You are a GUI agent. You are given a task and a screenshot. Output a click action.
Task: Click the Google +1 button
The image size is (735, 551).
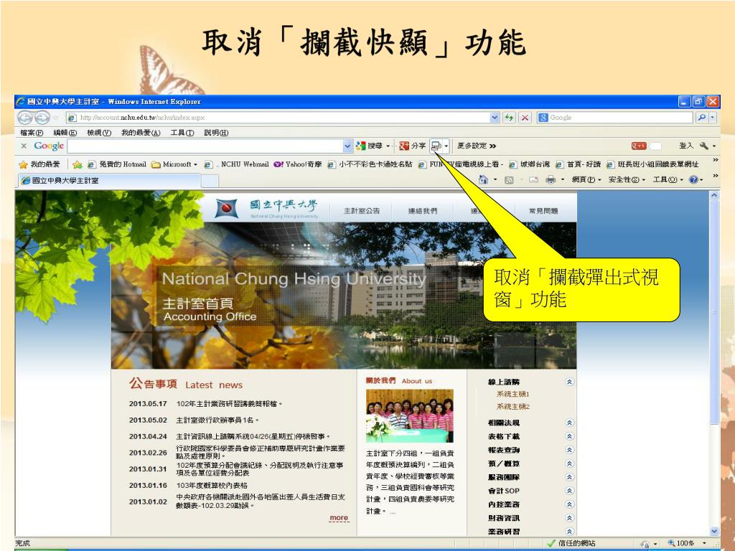[638, 146]
